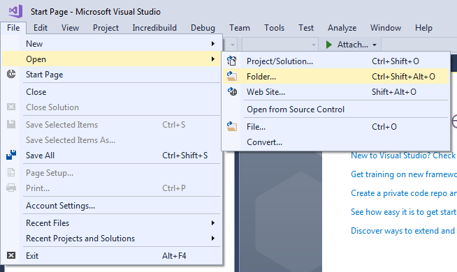This screenshot has width=457, height=272.
Task: Open the Debug menu
Action: point(203,28)
